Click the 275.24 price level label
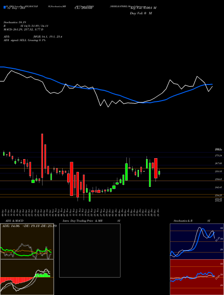The height and width of the screenshot is (295, 224). click(x=219, y=156)
